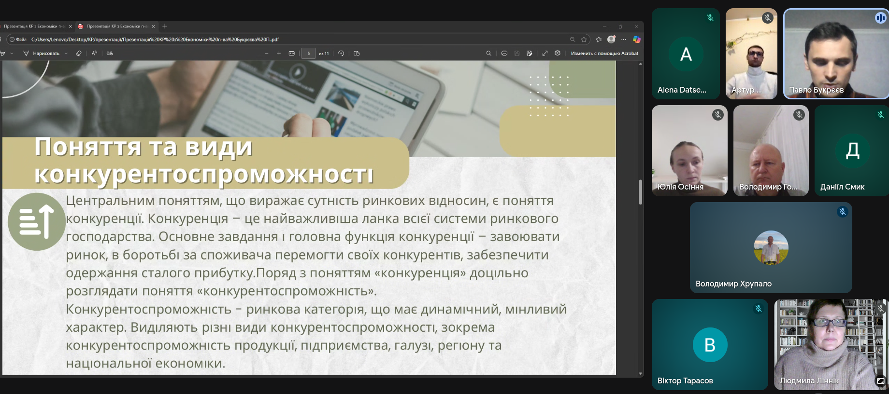Open PDF viewer settings gear
889x394 pixels.
[x=558, y=54]
